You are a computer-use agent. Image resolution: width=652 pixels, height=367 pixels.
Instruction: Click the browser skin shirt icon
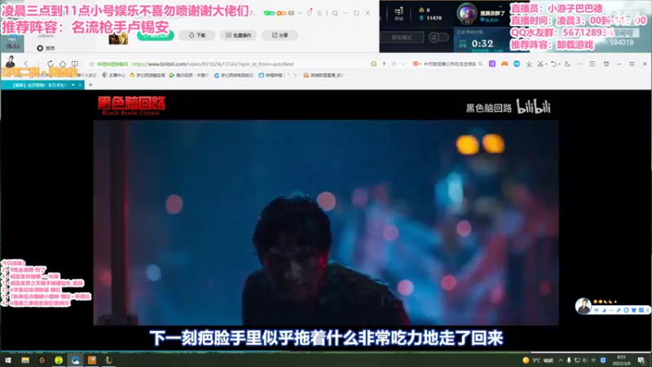[606, 64]
